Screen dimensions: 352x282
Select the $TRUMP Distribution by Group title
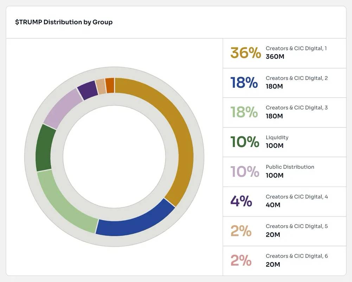click(64, 22)
